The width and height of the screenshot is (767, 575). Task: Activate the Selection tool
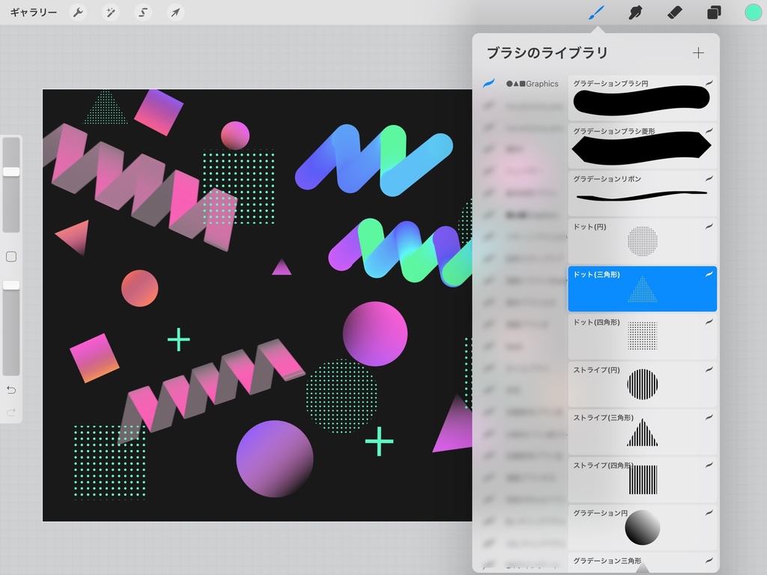pyautogui.click(x=142, y=12)
